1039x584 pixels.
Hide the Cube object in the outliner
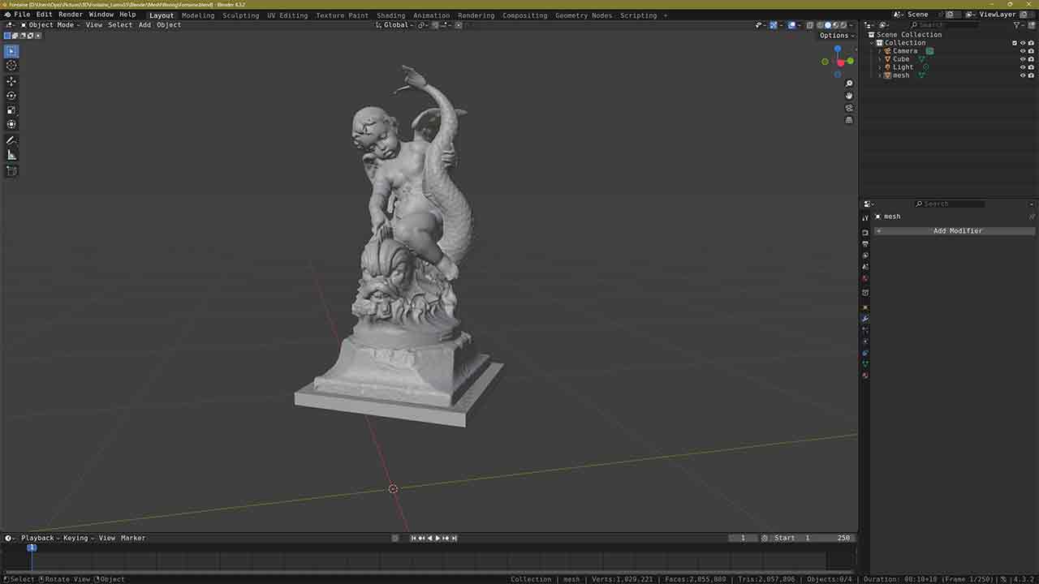click(1022, 59)
